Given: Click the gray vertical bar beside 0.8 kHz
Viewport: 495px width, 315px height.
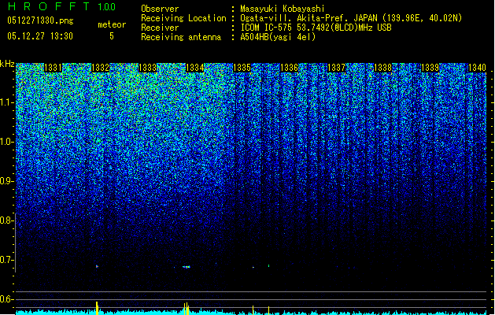Looking at the screenshot, I should point(15,243).
